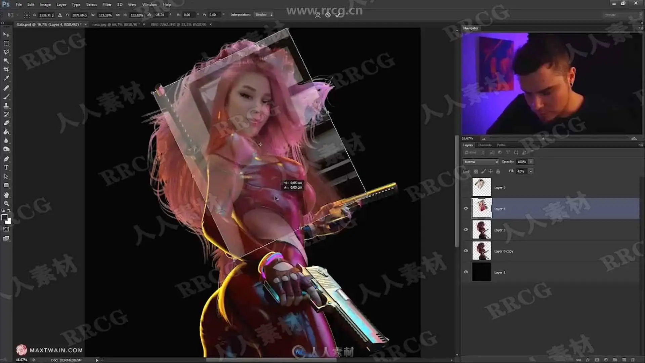Select the Eraser tool
This screenshot has height=363, width=645.
click(6, 123)
